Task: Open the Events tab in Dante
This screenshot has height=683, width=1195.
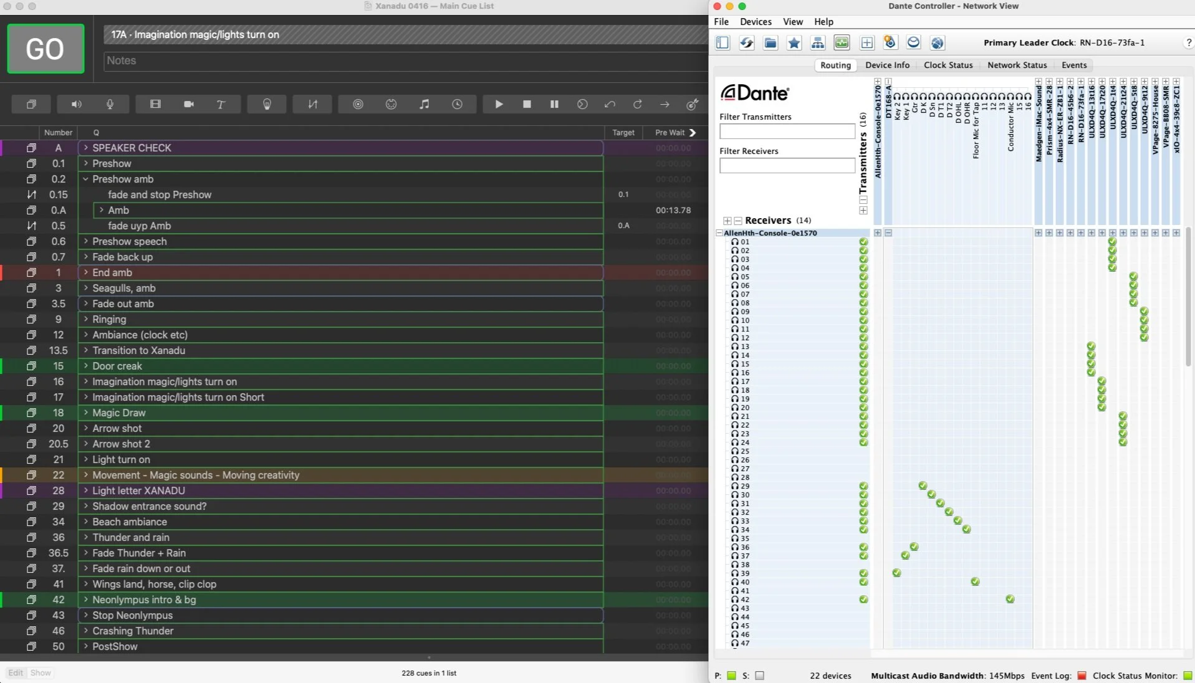Action: point(1074,65)
